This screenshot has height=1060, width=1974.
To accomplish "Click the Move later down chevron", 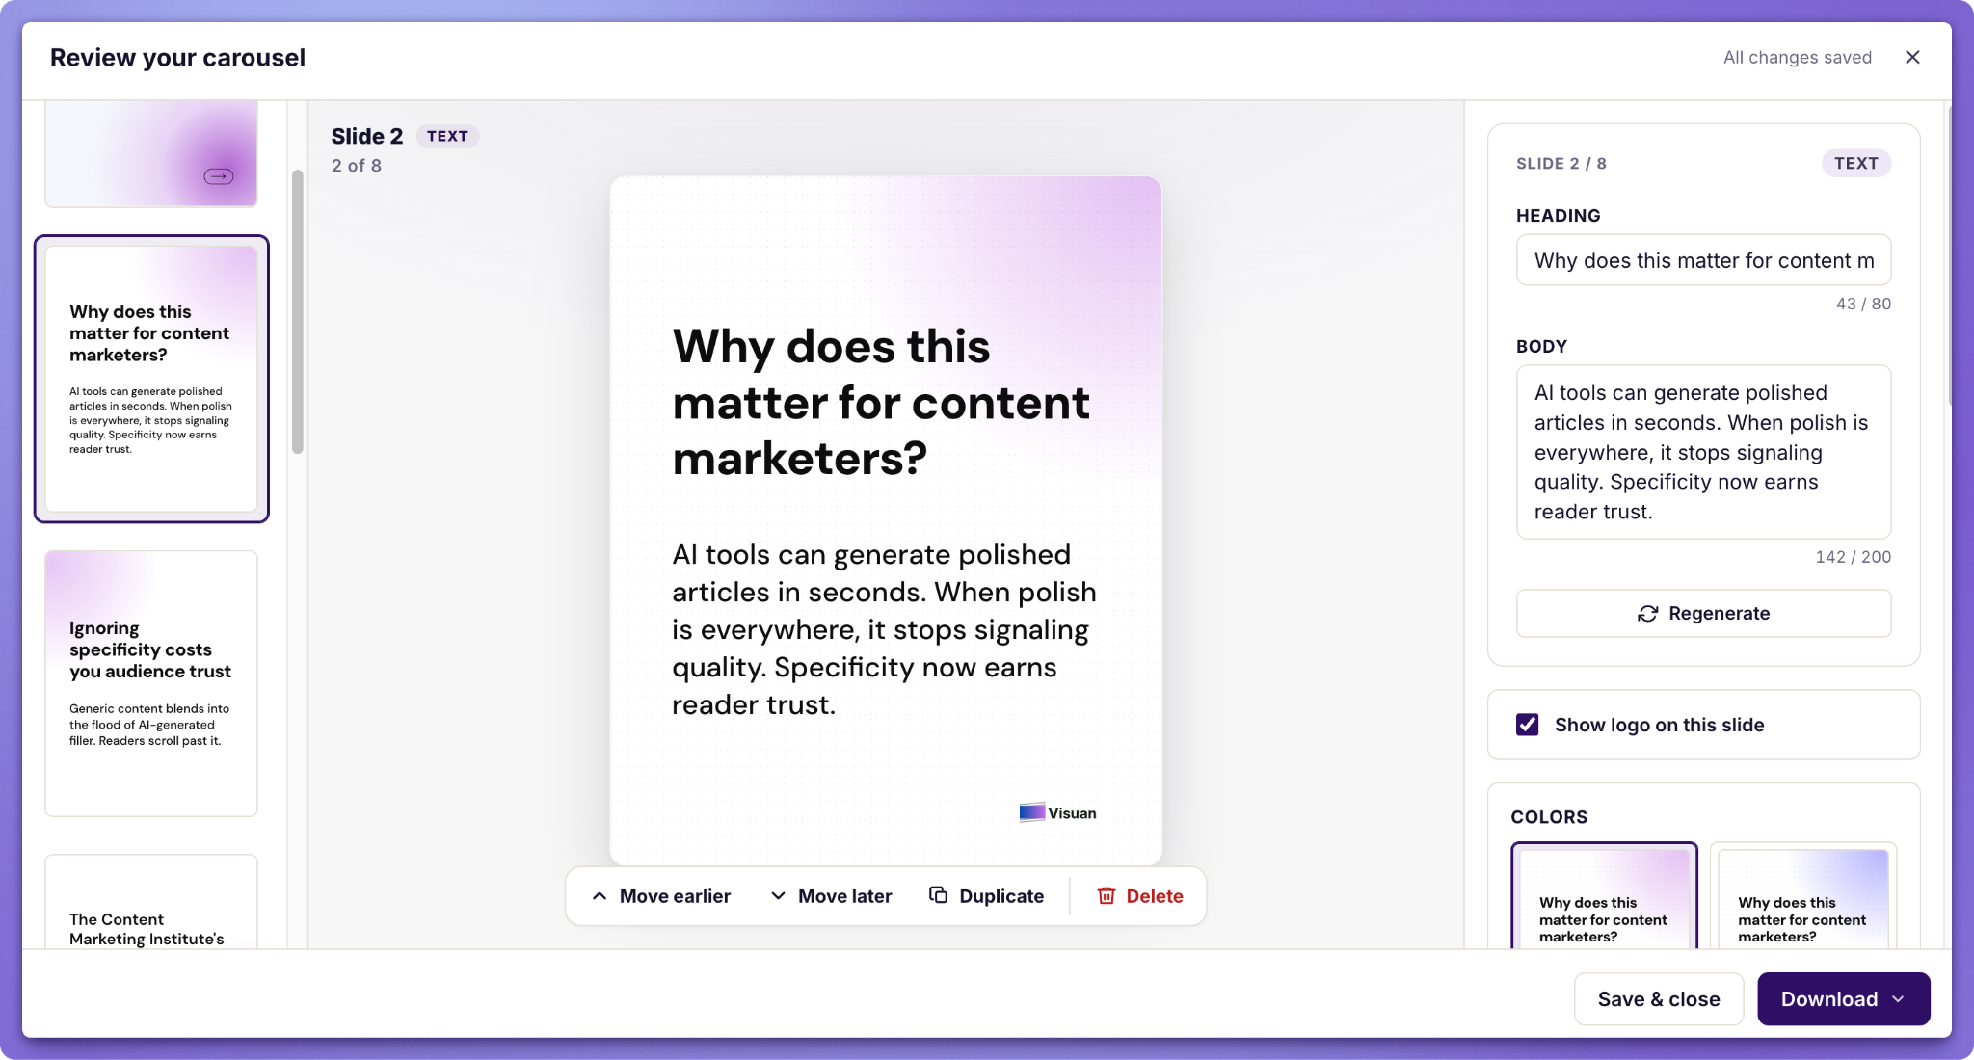I will [x=778, y=896].
